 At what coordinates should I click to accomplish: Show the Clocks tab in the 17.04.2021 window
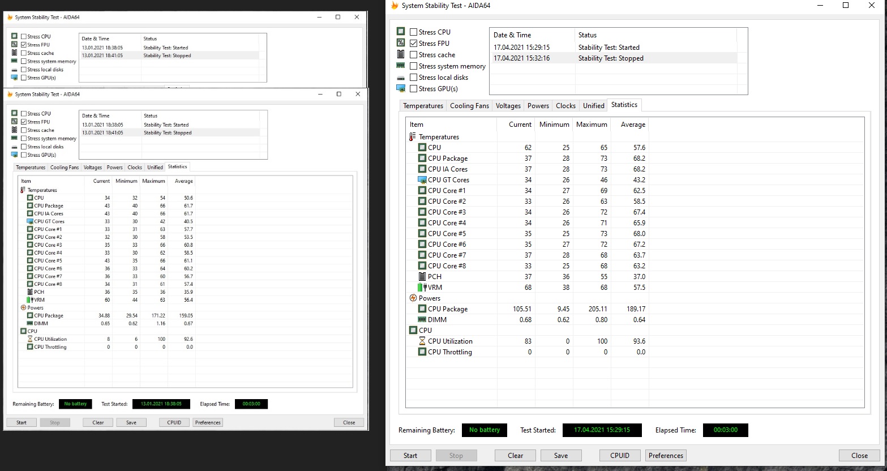565,106
